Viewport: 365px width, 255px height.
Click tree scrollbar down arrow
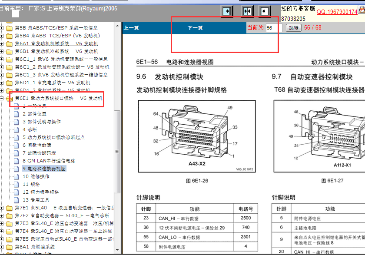[x=117, y=250]
